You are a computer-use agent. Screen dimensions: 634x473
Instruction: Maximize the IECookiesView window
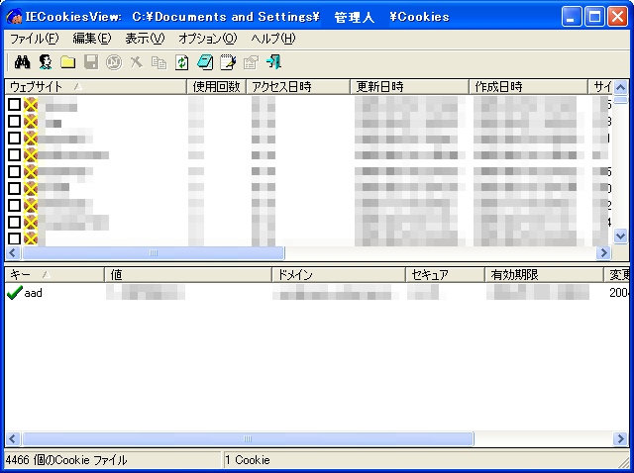594,17
